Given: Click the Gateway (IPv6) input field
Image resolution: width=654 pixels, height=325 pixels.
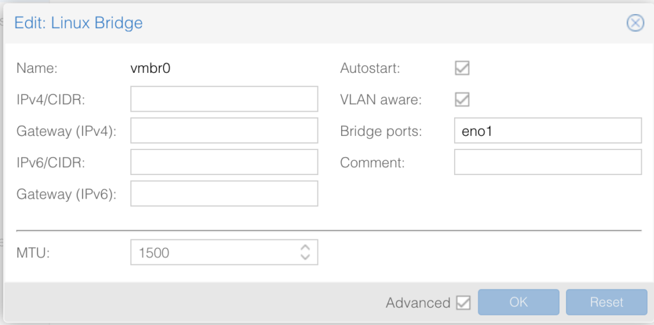Looking at the screenshot, I should (x=224, y=193).
